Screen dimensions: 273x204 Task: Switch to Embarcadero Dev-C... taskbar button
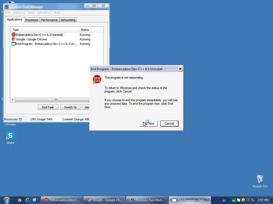[x=62, y=200]
